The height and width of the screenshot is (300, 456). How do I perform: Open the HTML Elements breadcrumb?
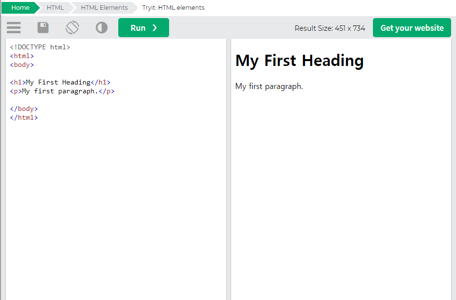tap(104, 7)
